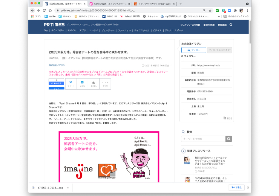
Task: Click the pink April Dream banner image
Action: (x=109, y=157)
